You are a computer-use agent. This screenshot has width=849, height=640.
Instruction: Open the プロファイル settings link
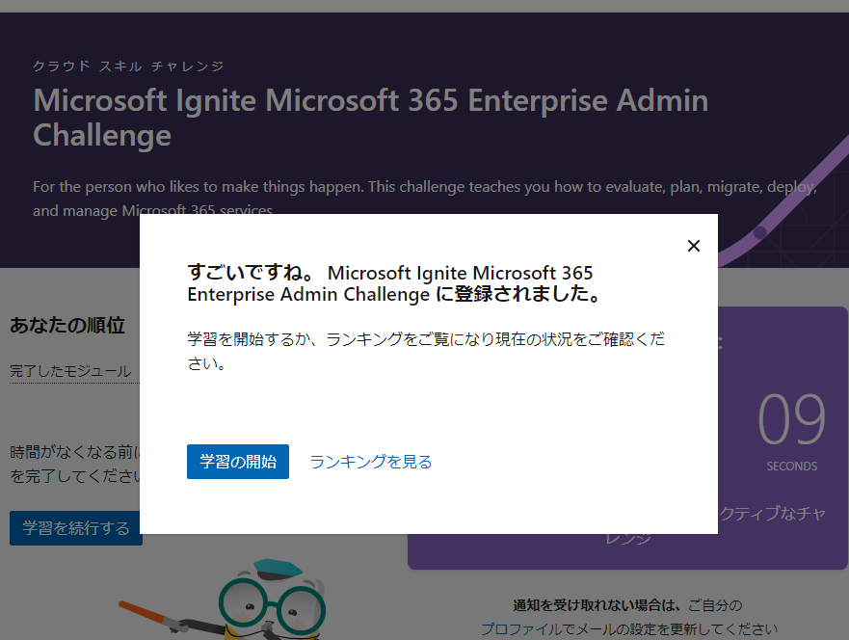click(520, 627)
